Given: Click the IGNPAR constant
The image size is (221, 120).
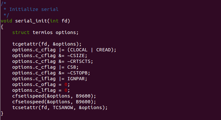Looking at the screenshot, I should [x=76, y=79].
